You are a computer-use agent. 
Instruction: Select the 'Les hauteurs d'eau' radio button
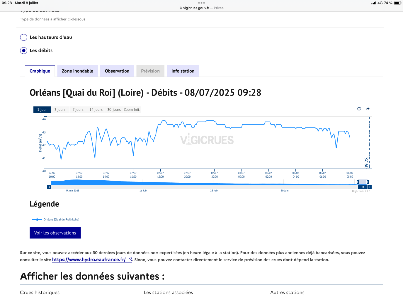tap(24, 37)
